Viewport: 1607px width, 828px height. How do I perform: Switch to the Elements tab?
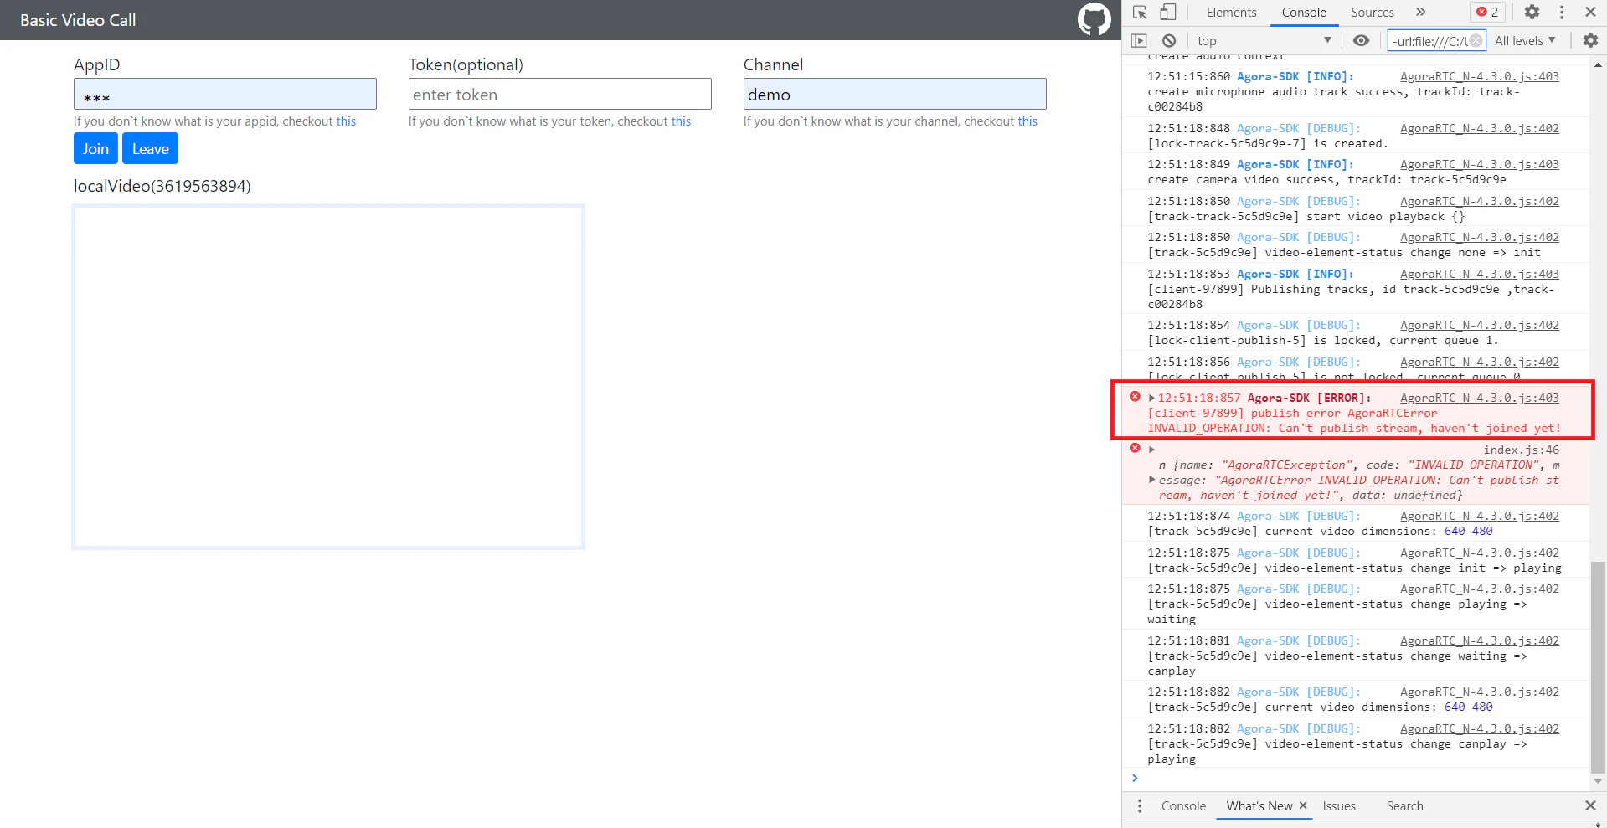click(x=1231, y=13)
